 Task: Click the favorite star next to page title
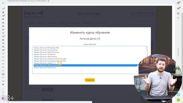pos(48,1)
